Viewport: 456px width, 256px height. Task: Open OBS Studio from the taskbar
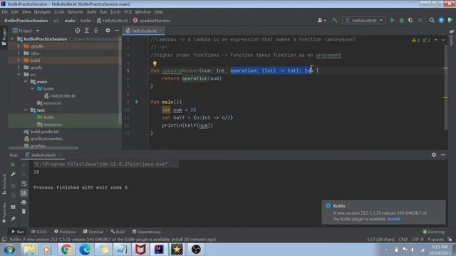coord(196,250)
